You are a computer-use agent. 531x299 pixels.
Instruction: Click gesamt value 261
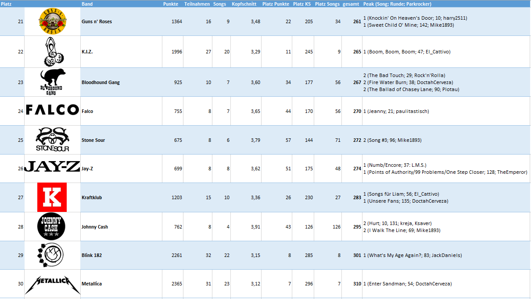[357, 21]
